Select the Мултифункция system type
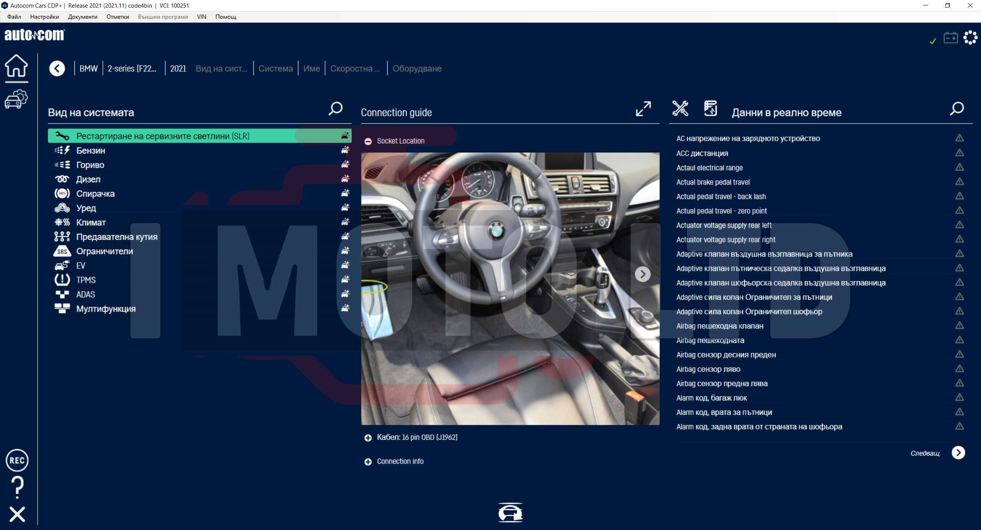 click(200, 309)
